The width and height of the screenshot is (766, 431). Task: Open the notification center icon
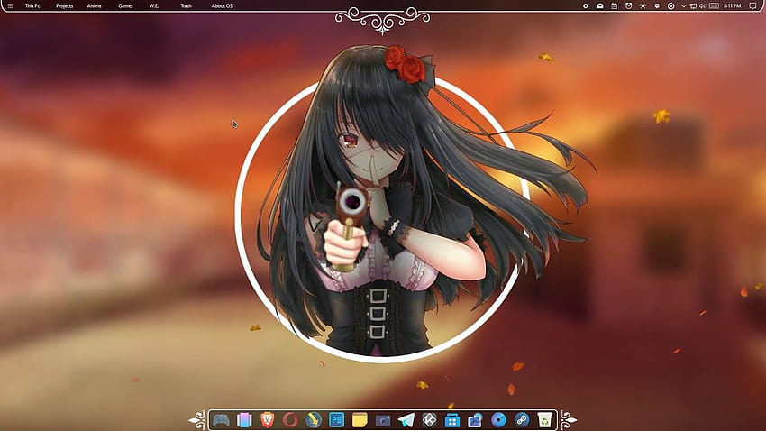[x=752, y=6]
